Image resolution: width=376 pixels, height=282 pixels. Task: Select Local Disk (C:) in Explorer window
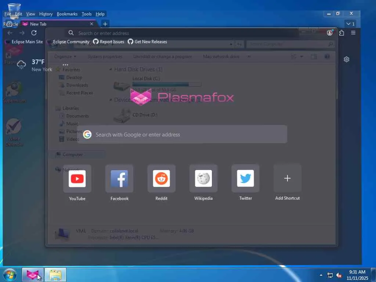tap(157, 84)
